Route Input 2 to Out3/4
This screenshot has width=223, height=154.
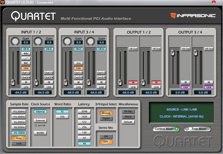49,77
